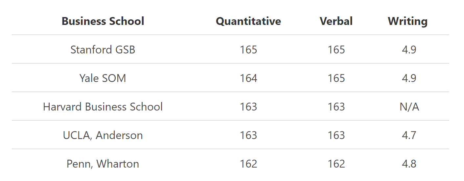Click Penn Wharton's Verbal score 162
This screenshot has width=464, height=181.
336,164
